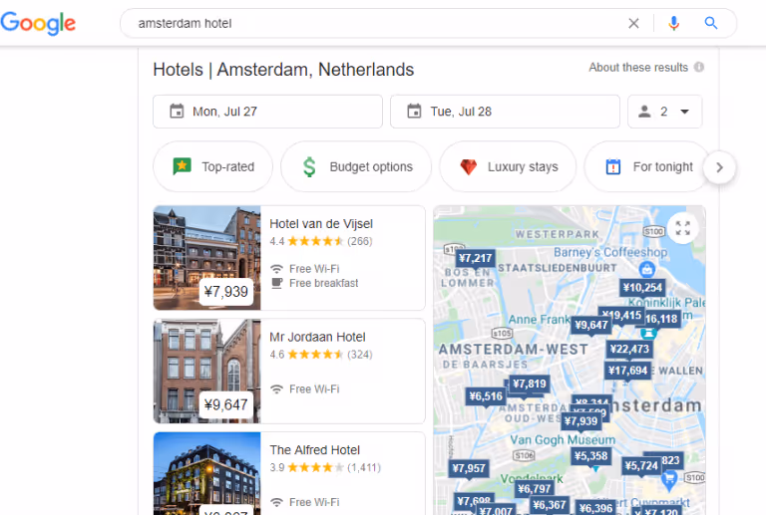Viewport: 766px width, 515px height.
Task: Select the For tonight filter chip
Action: coord(647,166)
